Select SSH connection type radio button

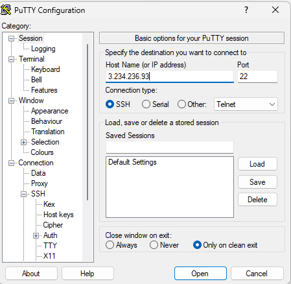point(110,104)
